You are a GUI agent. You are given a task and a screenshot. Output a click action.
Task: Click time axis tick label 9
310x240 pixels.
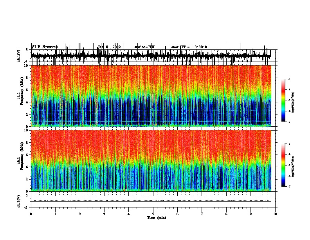[x=251, y=214]
